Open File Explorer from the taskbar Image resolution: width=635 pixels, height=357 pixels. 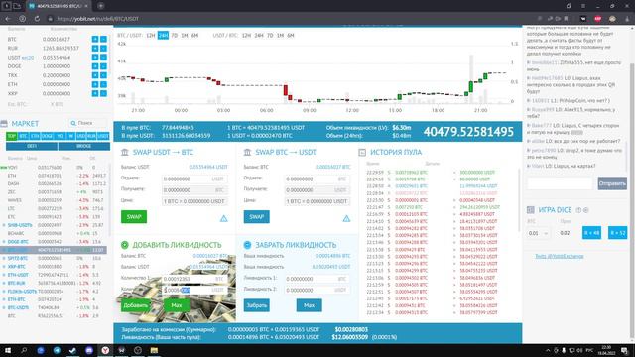point(154,350)
